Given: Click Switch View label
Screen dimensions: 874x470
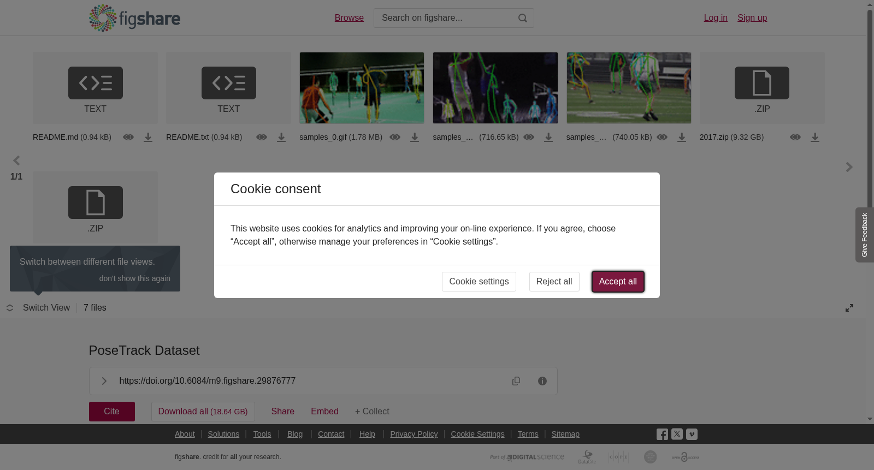Looking at the screenshot, I should point(46,308).
